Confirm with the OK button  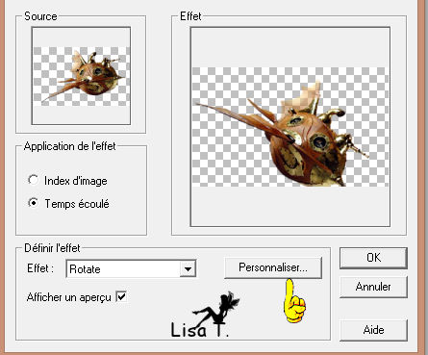pyautogui.click(x=373, y=258)
